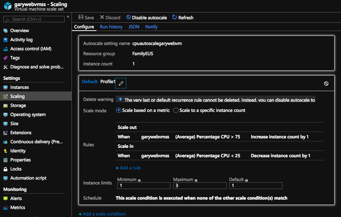Switch to the Configure tab
The width and height of the screenshot is (341, 217).
(x=84, y=27)
